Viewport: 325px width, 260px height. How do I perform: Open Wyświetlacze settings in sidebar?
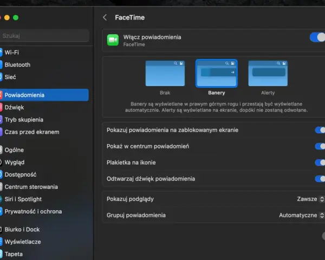[x=44, y=242]
